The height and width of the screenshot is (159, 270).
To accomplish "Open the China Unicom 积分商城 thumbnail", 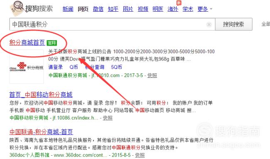I will pyautogui.click(x=27, y=67).
